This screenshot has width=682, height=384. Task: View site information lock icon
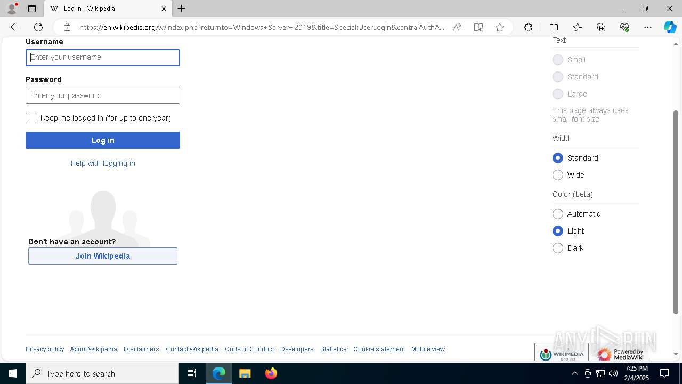67,27
